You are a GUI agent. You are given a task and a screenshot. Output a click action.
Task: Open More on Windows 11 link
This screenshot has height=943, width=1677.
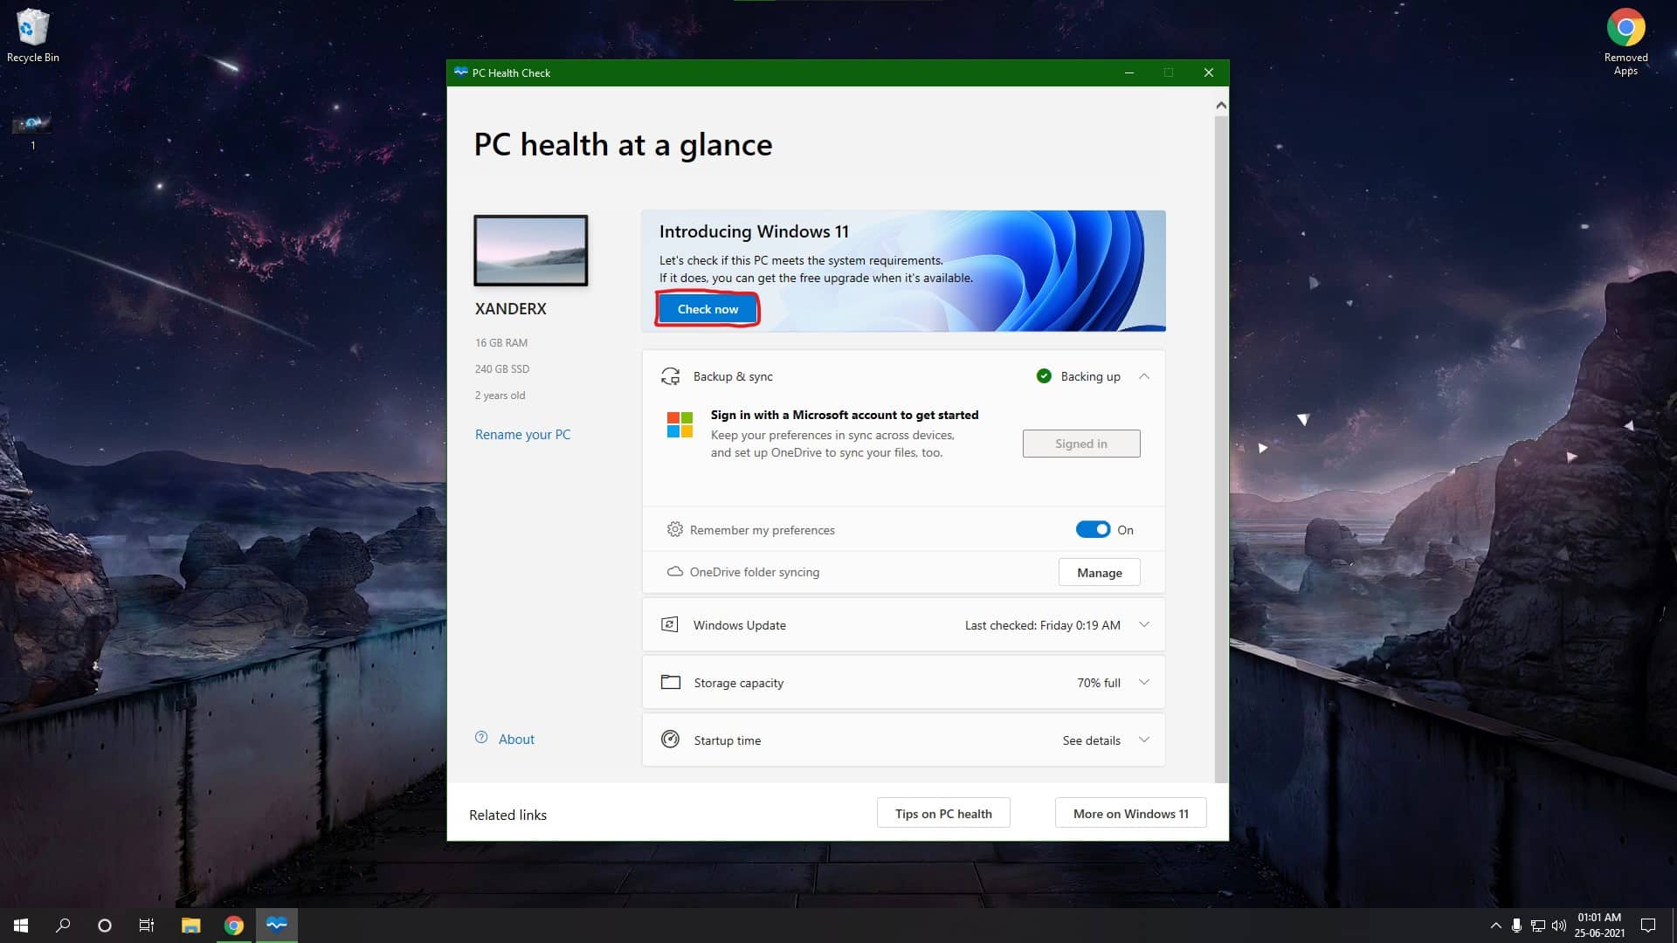1131,814
